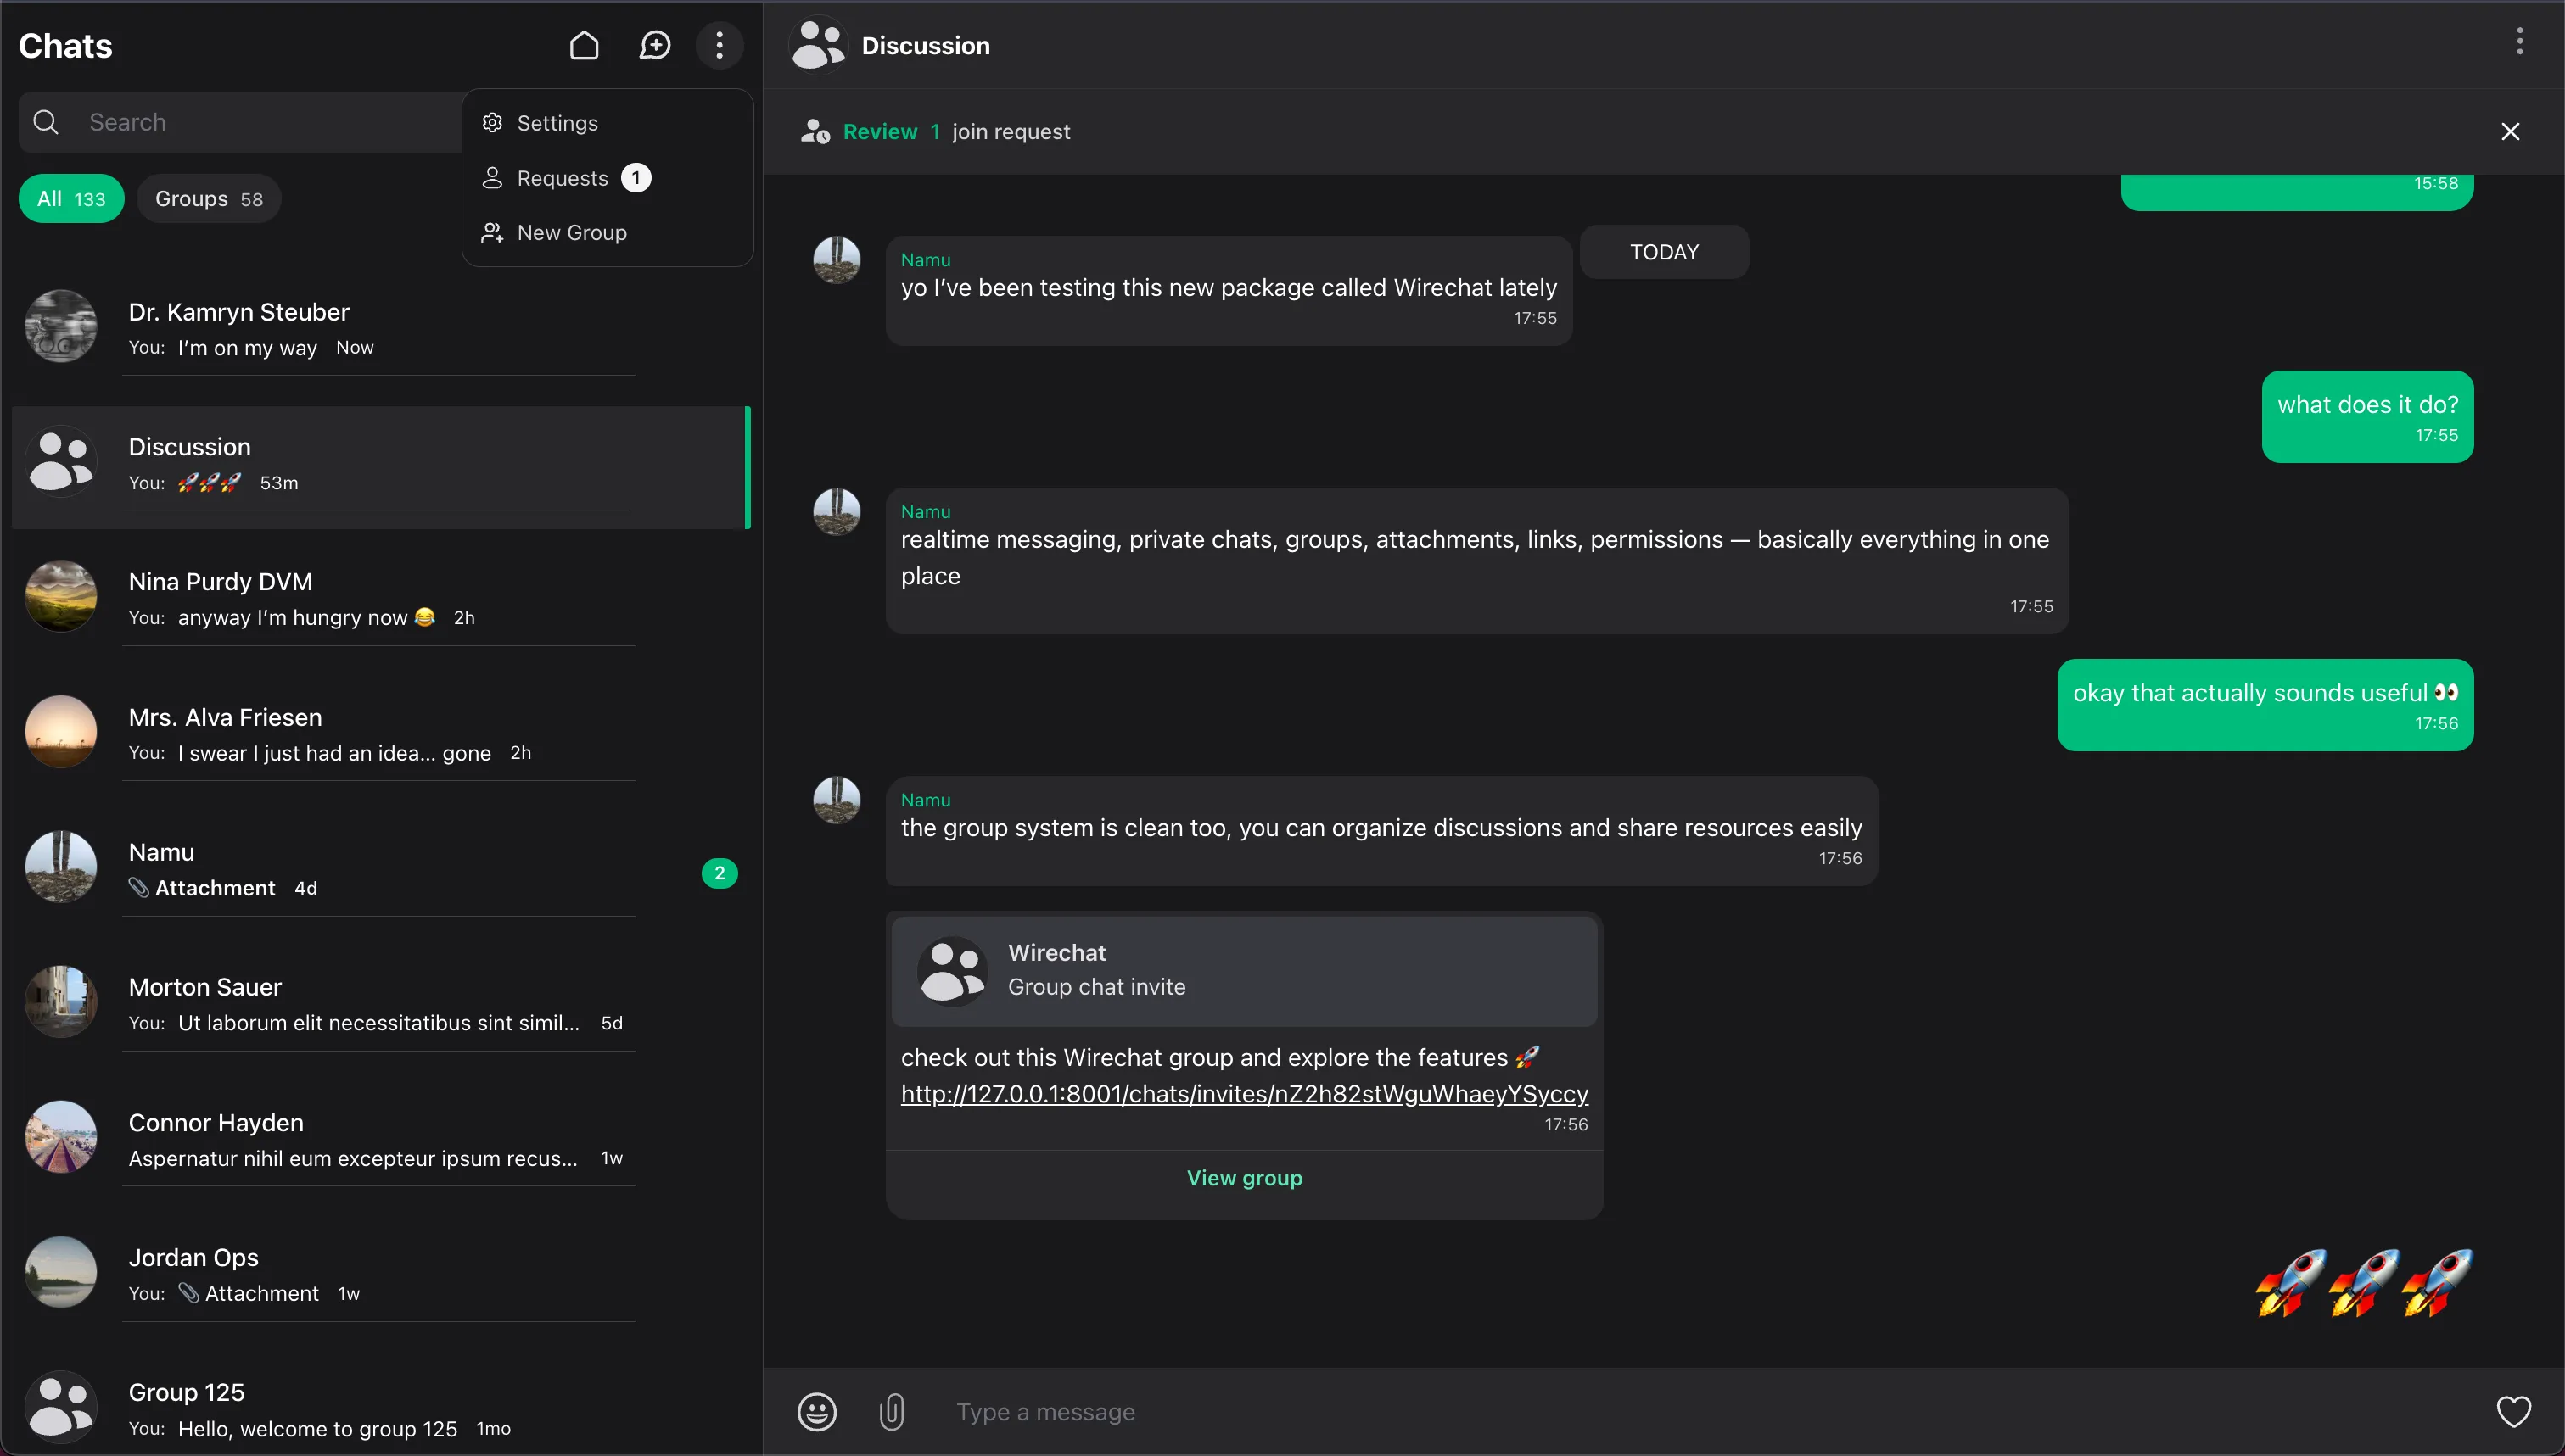Click the Requests count badge 1

pyautogui.click(x=636, y=178)
